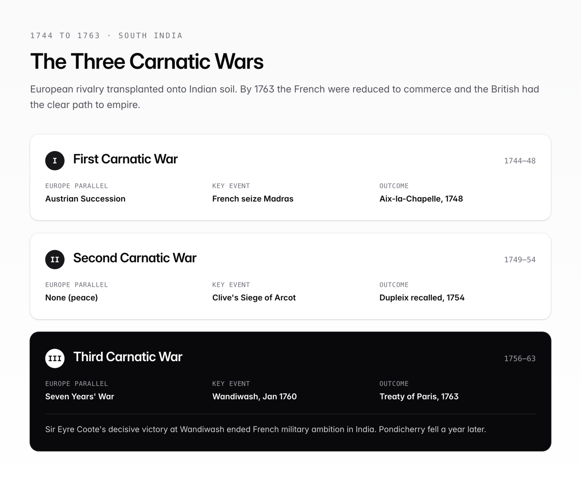Viewport: 581px width, 481px height.
Task: Select Clive's Siege of Arcot event
Action: pyautogui.click(x=254, y=298)
